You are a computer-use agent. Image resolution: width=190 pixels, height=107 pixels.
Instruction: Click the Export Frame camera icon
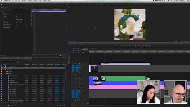coord(144,46)
